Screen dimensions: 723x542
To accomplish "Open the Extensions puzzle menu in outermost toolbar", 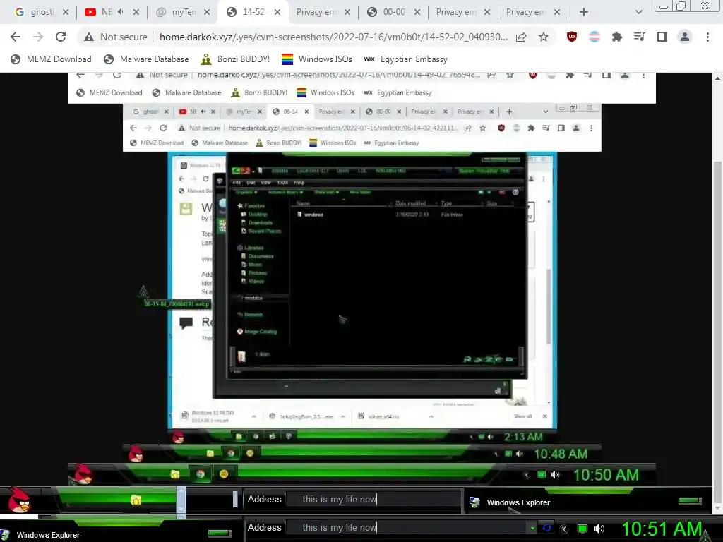I will (617, 37).
